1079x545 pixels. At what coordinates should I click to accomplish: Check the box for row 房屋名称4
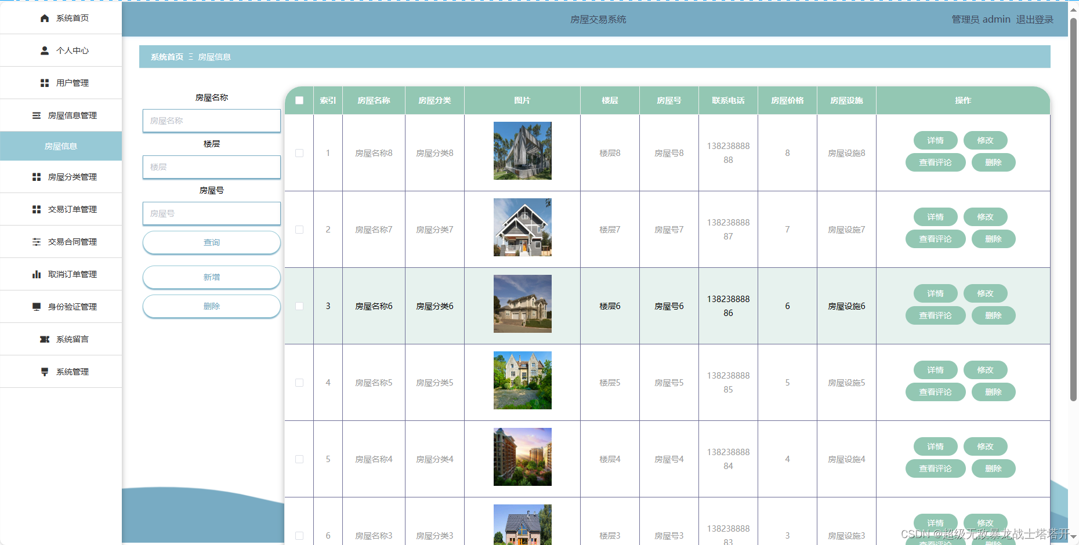(x=299, y=459)
